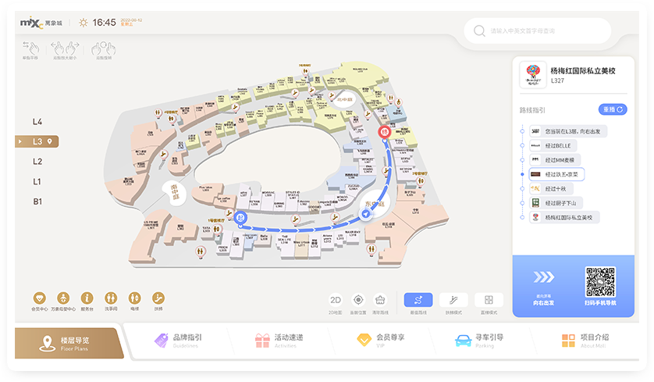Switch to elevator mode (直梯模式)
This screenshot has width=654, height=382.
point(489,299)
